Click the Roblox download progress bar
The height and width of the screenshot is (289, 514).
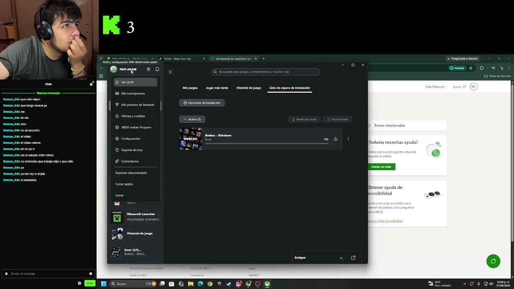pyautogui.click(x=266, y=143)
